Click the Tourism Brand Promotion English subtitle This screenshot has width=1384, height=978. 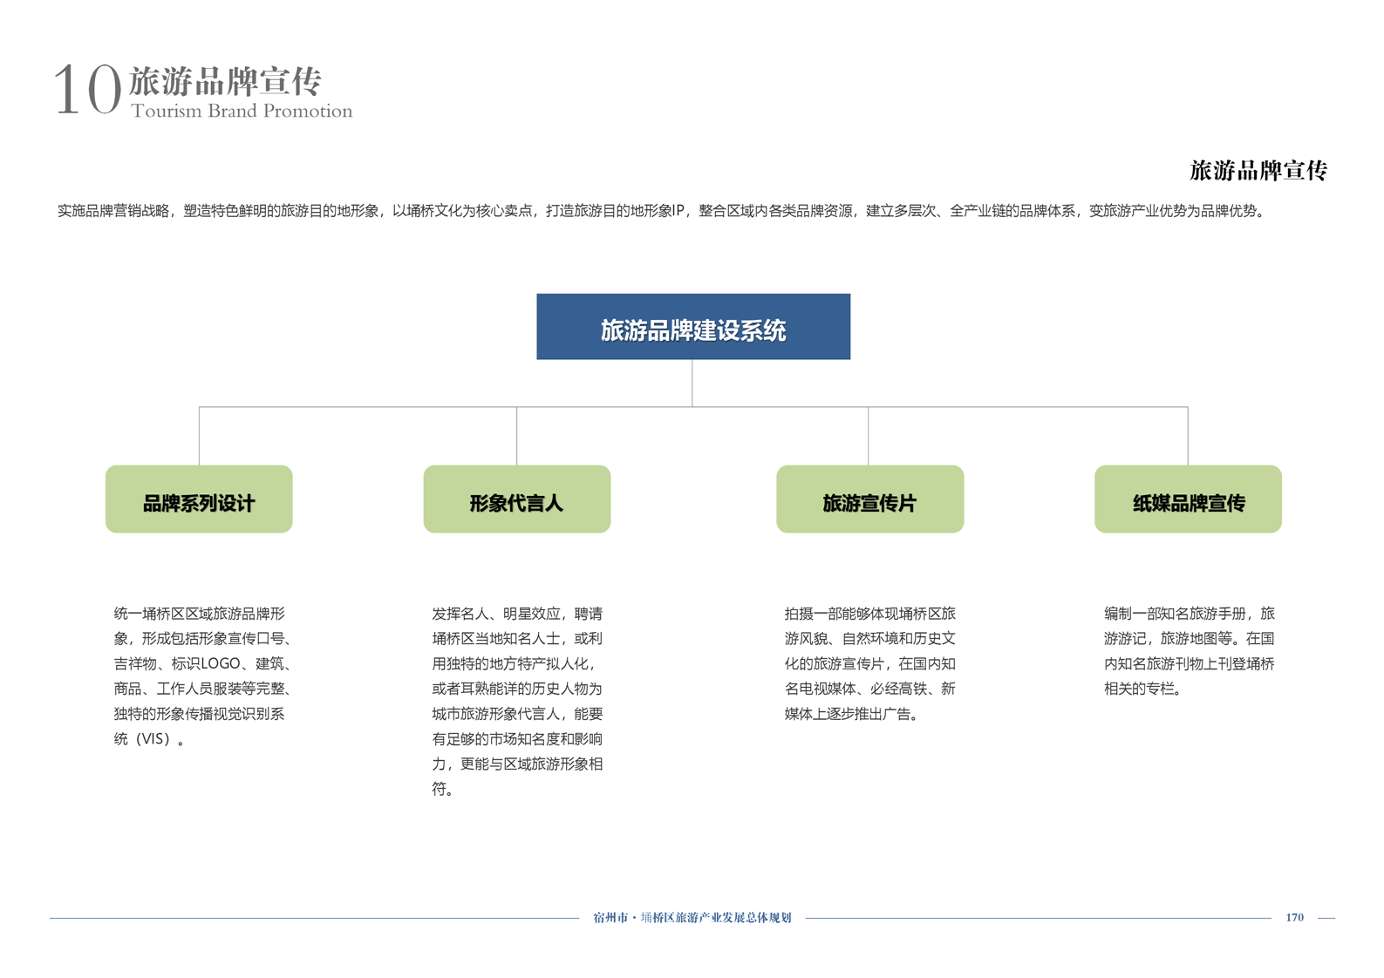(242, 111)
